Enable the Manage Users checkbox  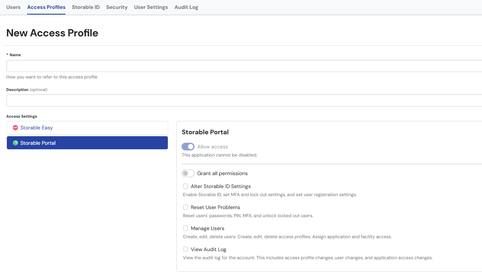pos(186,228)
